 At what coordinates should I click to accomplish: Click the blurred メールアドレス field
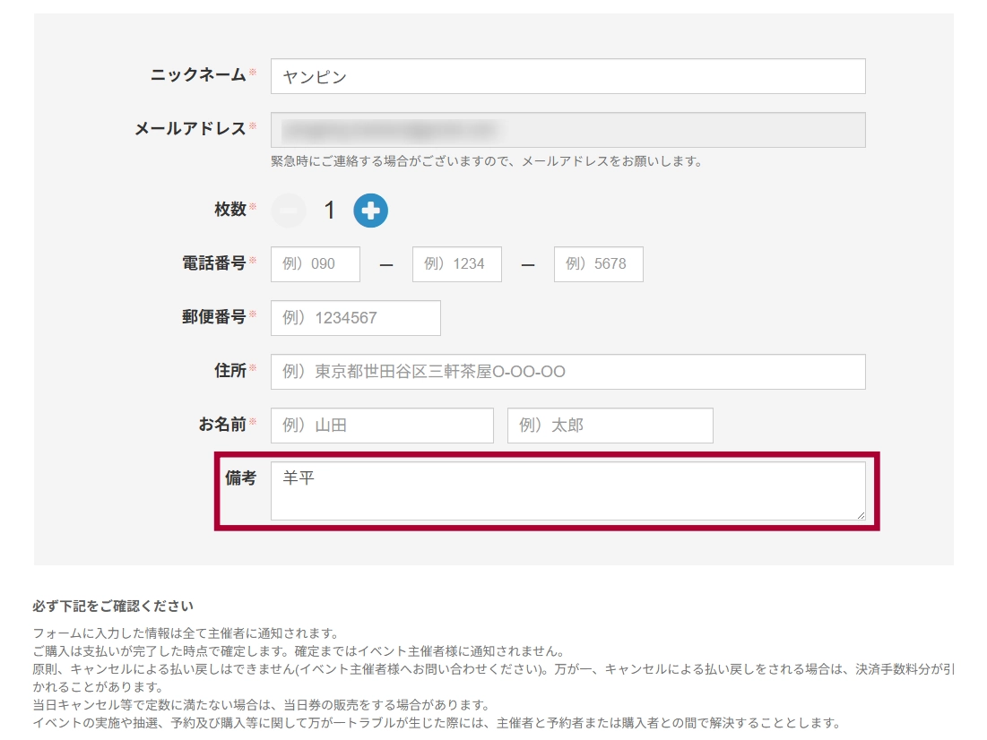[567, 130]
